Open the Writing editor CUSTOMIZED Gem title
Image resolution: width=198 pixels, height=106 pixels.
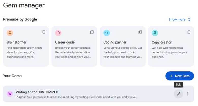(37, 92)
